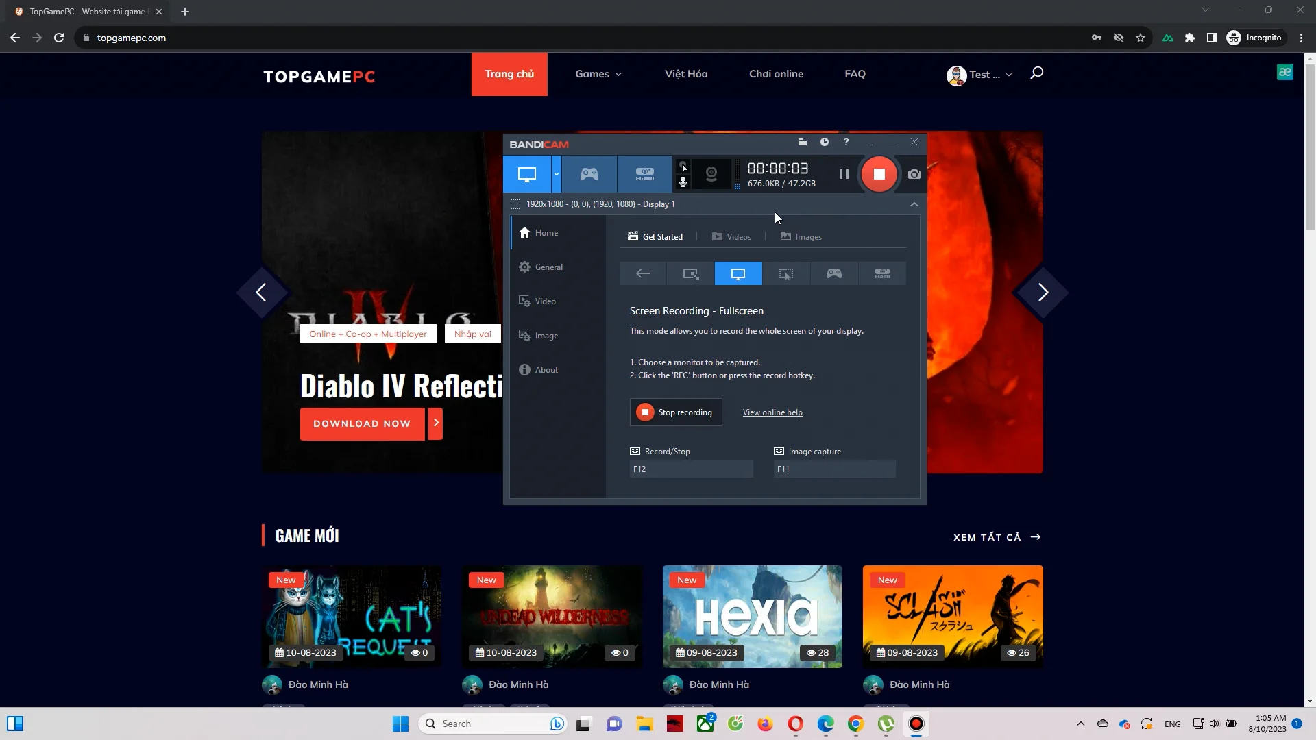Click back arrow in mode selector
The height and width of the screenshot is (740, 1316).
click(x=642, y=273)
